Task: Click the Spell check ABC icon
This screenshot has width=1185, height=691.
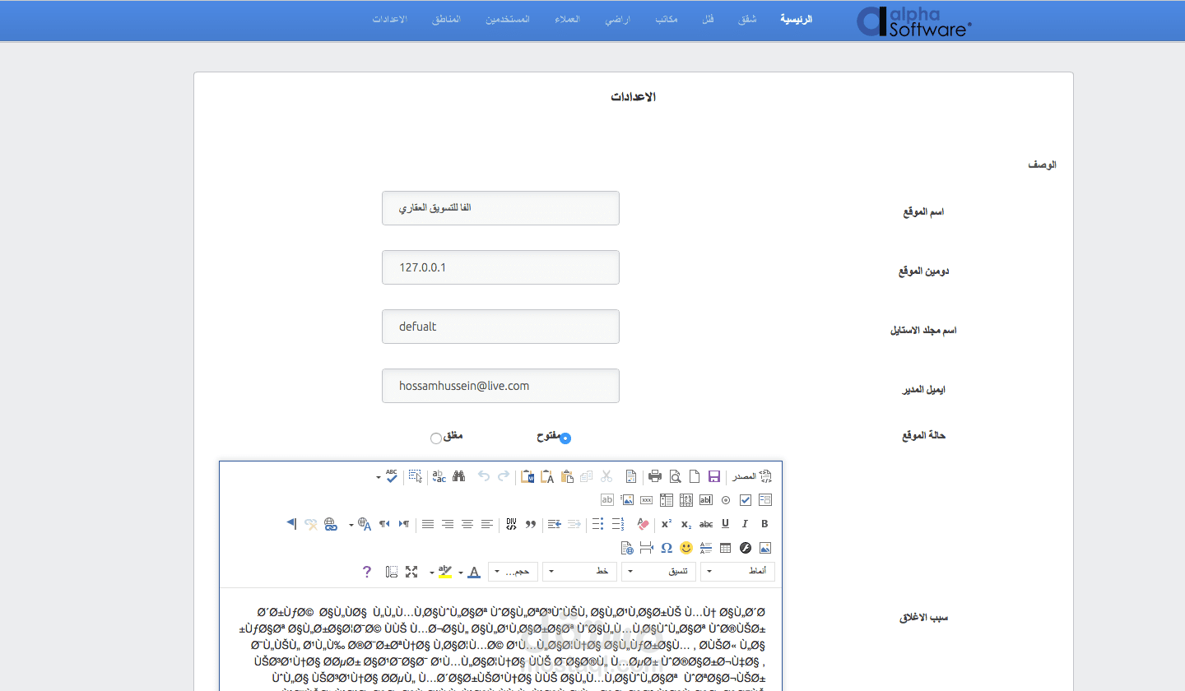Action: point(392,475)
